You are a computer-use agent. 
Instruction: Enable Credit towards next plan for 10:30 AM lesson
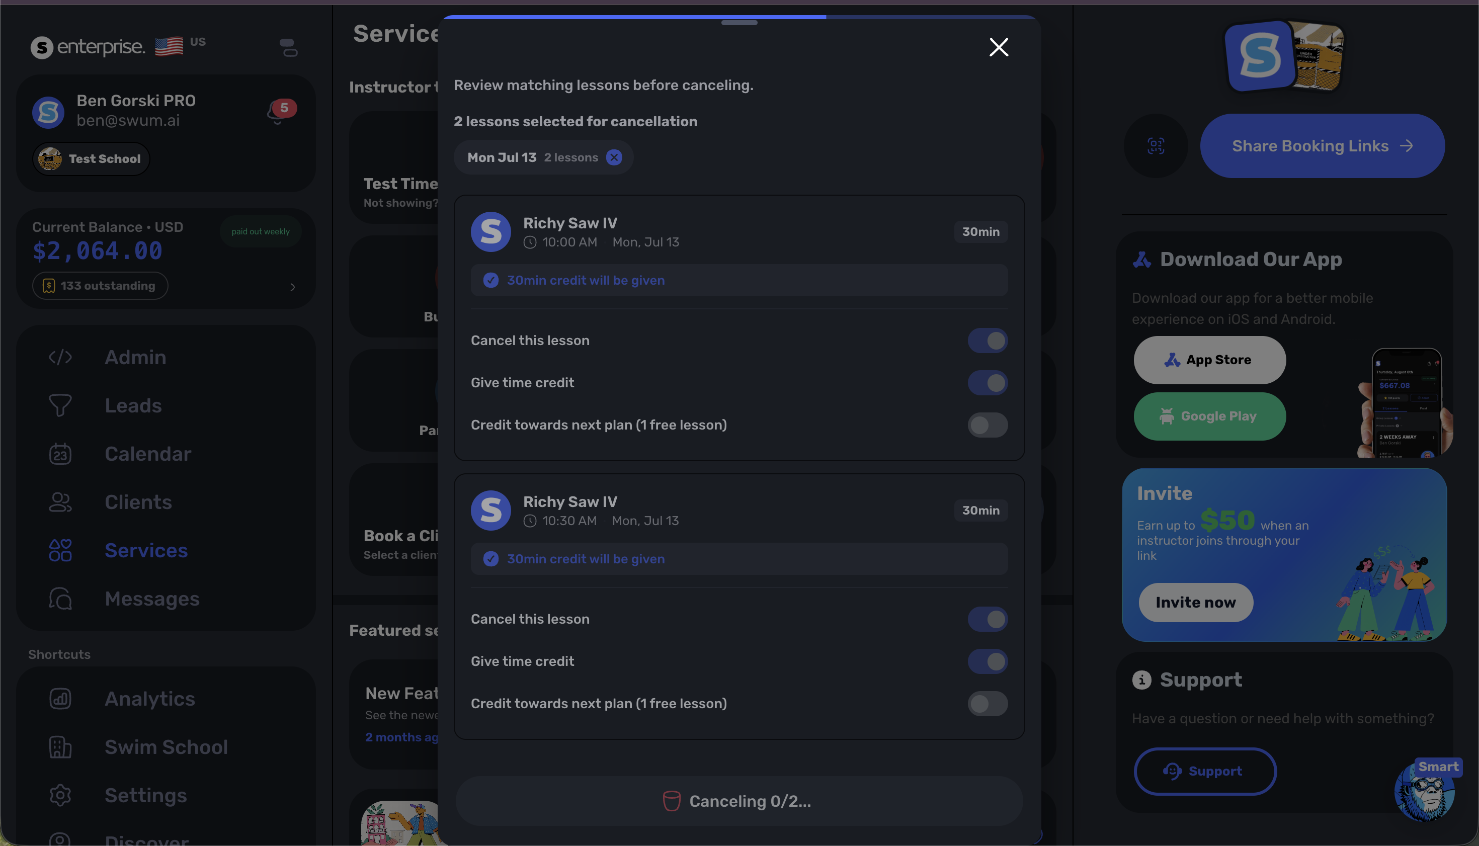pyautogui.click(x=988, y=704)
